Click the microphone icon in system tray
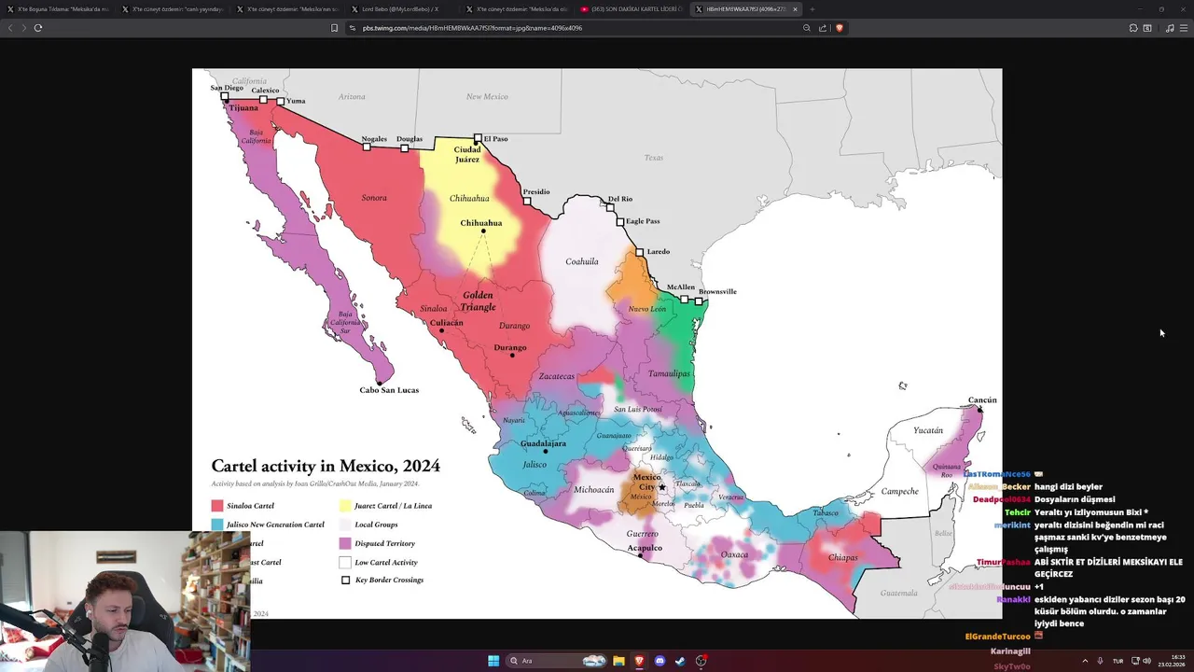Image resolution: width=1194 pixels, height=672 pixels. (1100, 661)
